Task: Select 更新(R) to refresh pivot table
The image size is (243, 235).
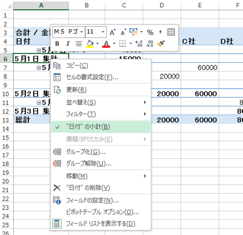Action: [101, 90]
